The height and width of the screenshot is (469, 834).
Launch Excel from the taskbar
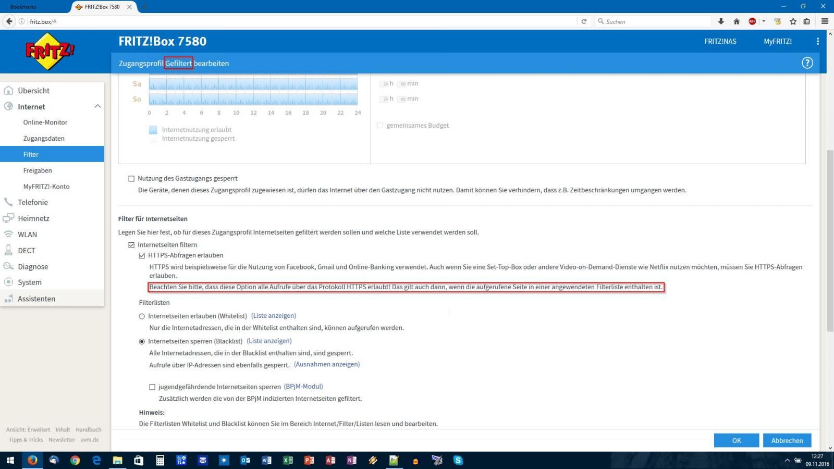(288, 460)
